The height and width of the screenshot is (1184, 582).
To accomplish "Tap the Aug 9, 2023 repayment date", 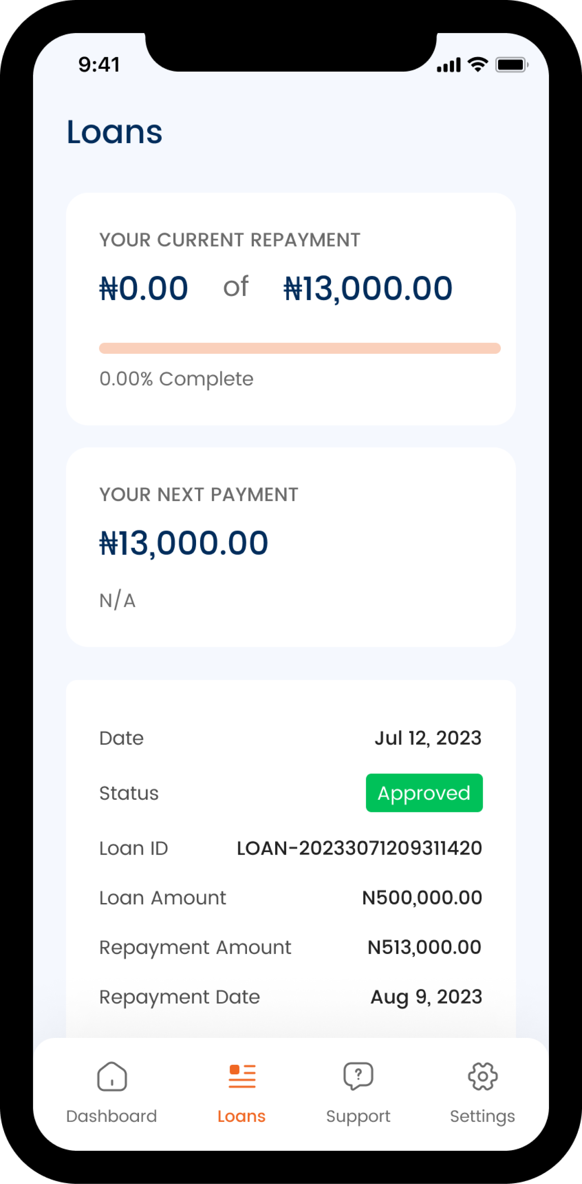I will tap(426, 997).
